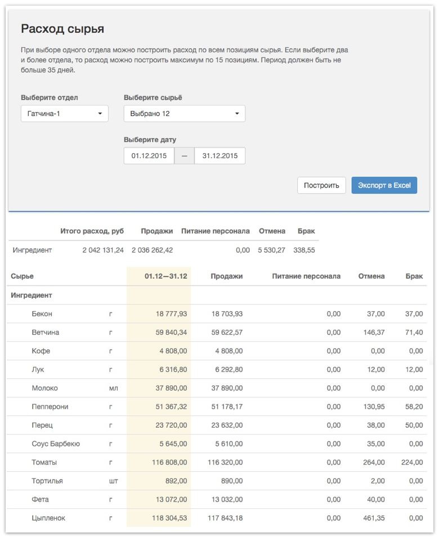Click the Кофе sales value 4 808,00

229,351
